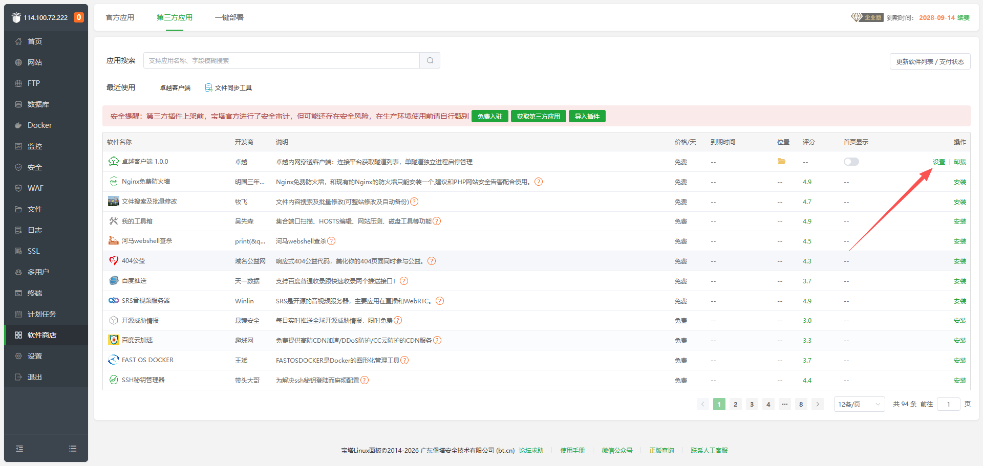Go to page 2 in pagination
The width and height of the screenshot is (983, 466).
tap(735, 404)
